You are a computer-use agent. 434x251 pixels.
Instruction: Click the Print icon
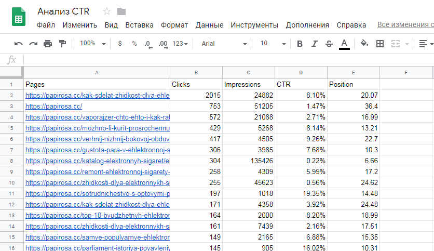48,44
